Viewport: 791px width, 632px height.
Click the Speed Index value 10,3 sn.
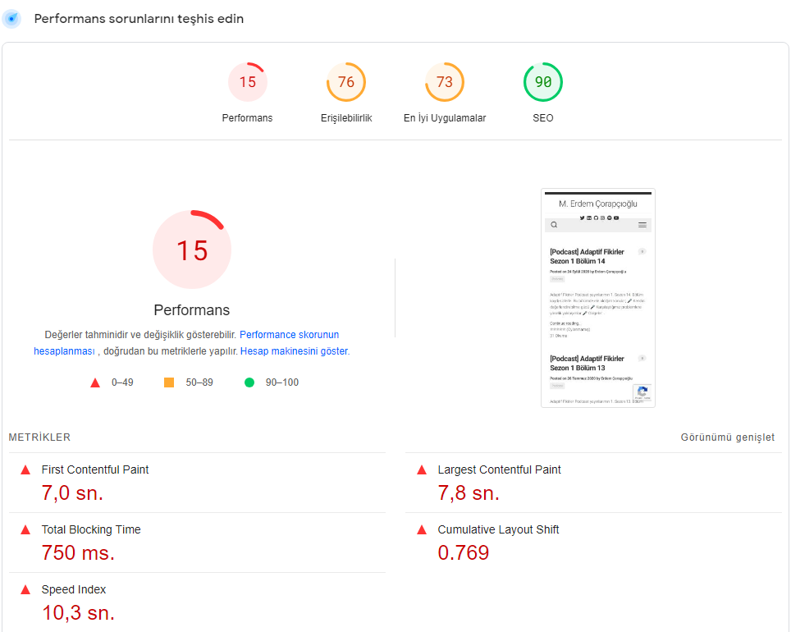pyautogui.click(x=78, y=612)
